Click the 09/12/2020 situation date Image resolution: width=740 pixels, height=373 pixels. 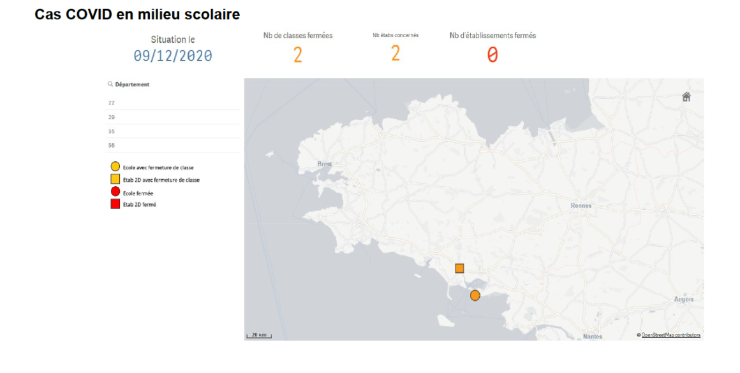point(173,56)
